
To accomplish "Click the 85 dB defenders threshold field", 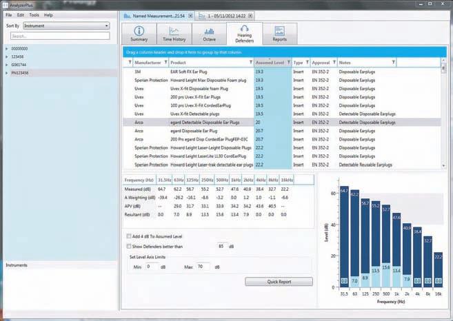I will 222,246.
